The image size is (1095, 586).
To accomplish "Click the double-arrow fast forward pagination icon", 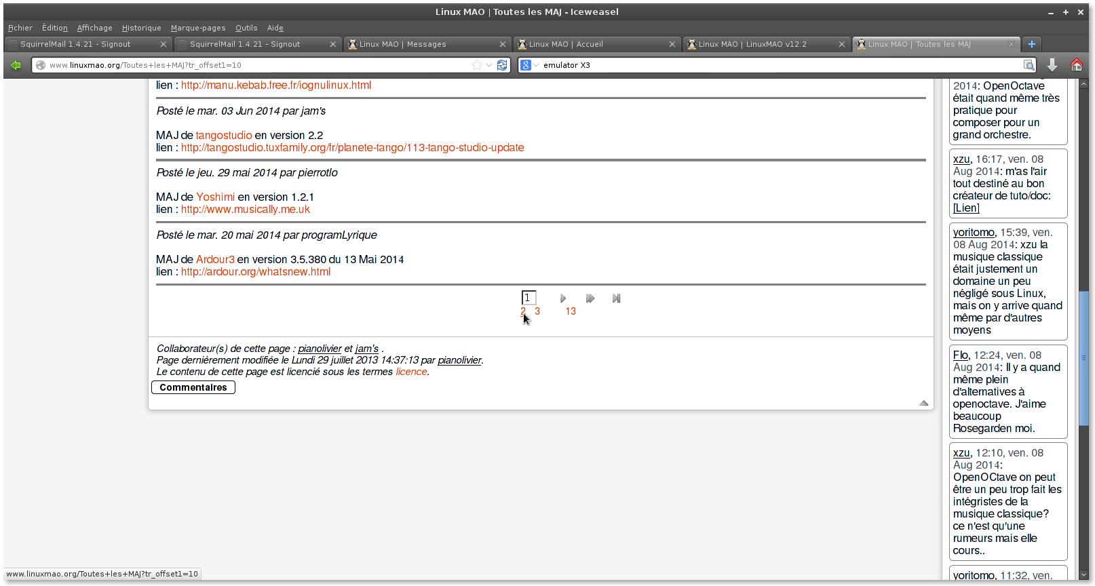I will pos(590,298).
